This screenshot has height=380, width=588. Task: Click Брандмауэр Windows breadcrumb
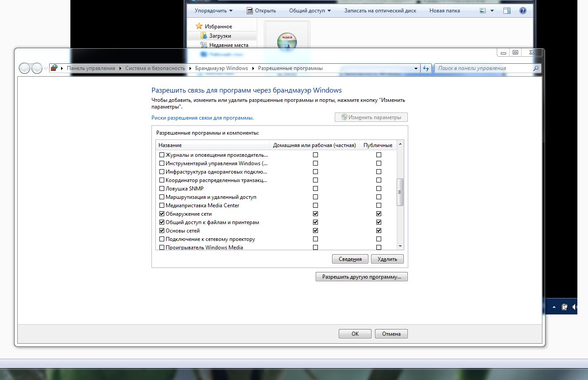coord(221,68)
